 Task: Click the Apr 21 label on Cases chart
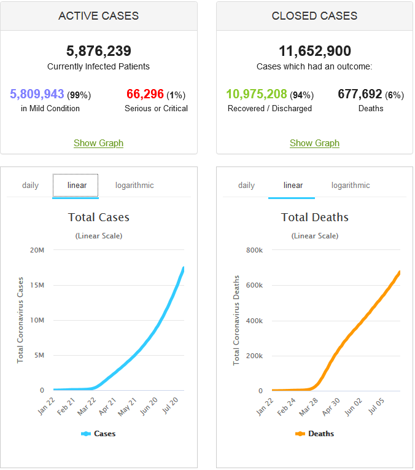[x=107, y=406]
